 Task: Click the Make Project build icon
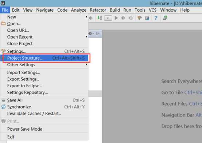[x=100, y=18]
